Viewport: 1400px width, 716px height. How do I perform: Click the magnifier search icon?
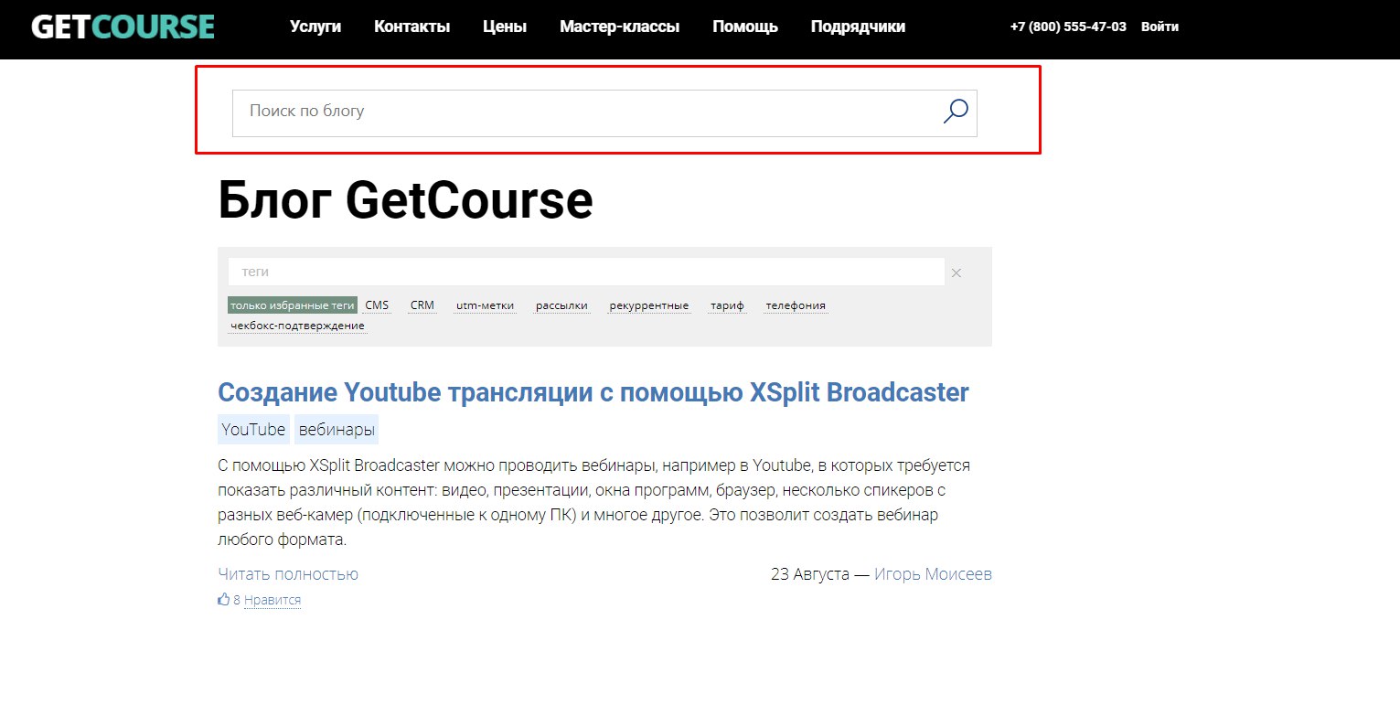pos(955,112)
